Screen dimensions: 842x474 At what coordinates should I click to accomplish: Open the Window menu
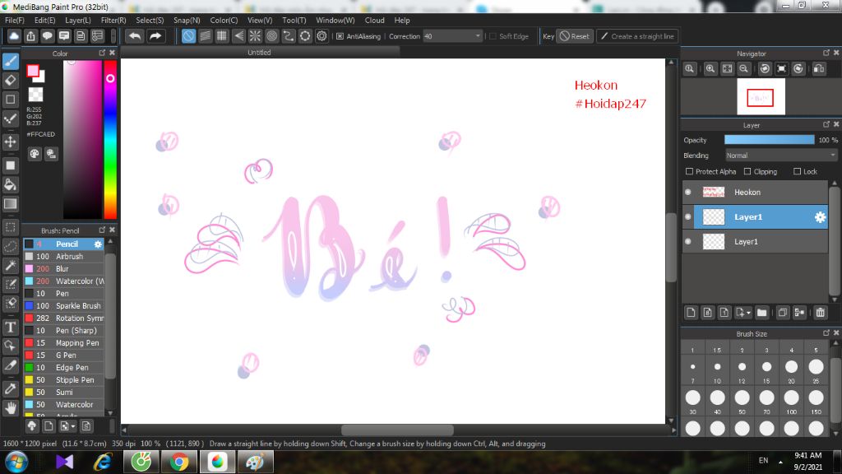[x=335, y=21]
